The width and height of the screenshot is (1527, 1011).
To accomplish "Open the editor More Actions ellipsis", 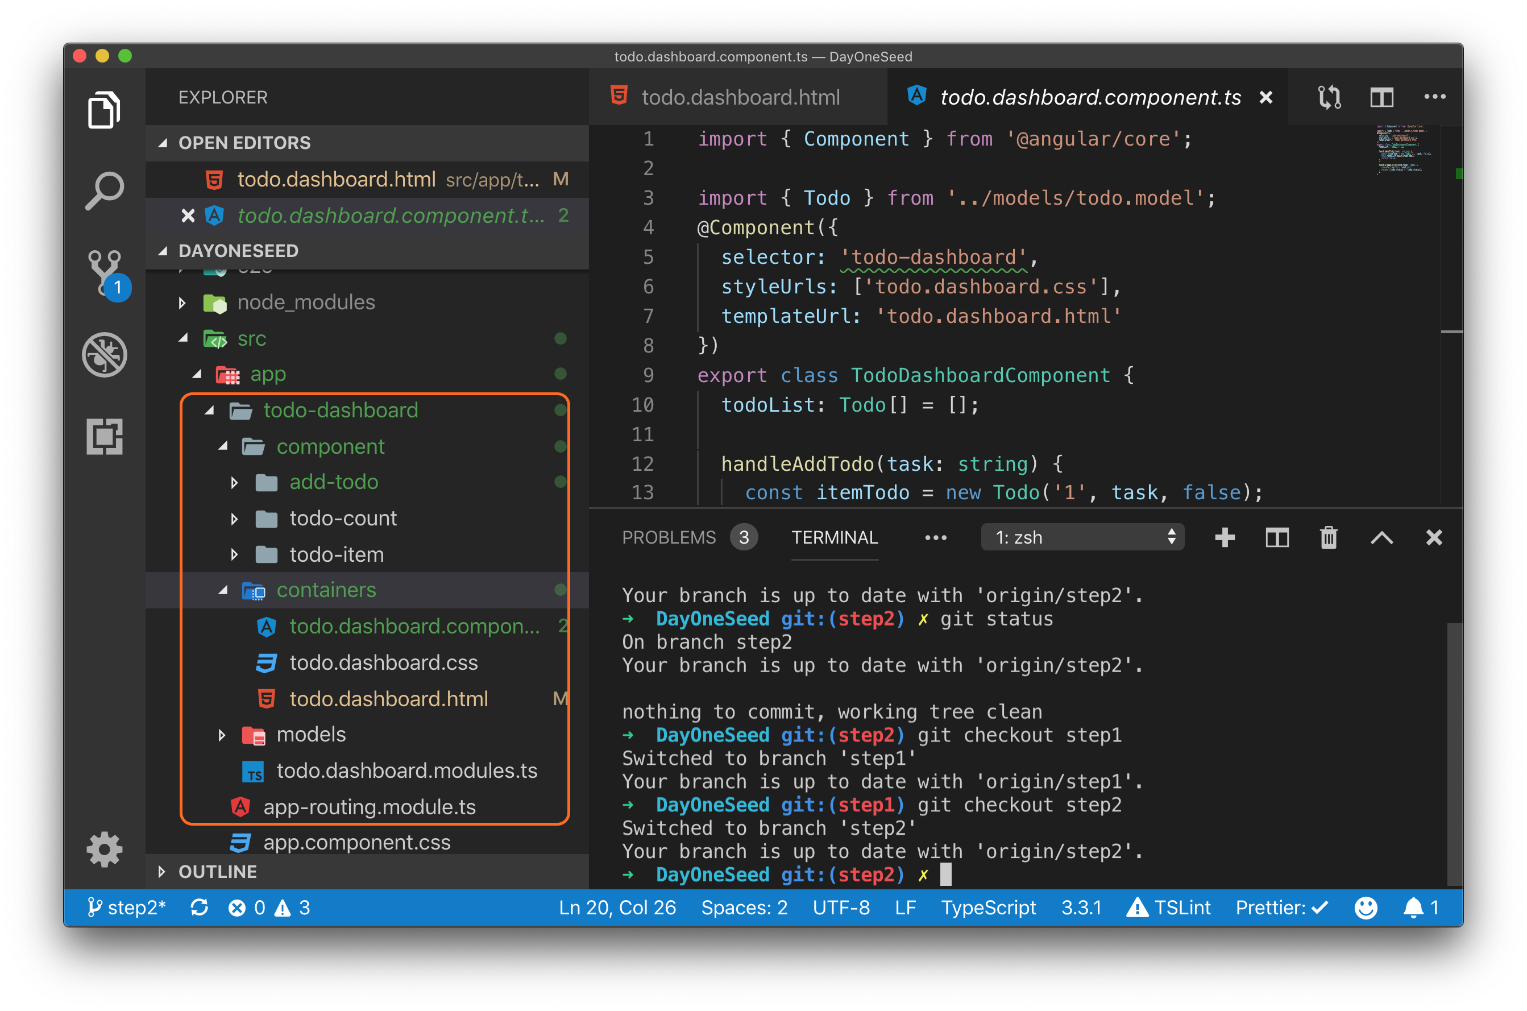I will (x=1434, y=97).
